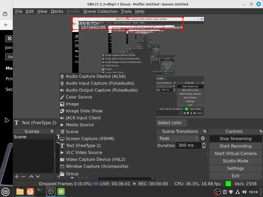Open the Linux Mint start menu
Viewport: 263px width, 197px height.
[x=5, y=192]
